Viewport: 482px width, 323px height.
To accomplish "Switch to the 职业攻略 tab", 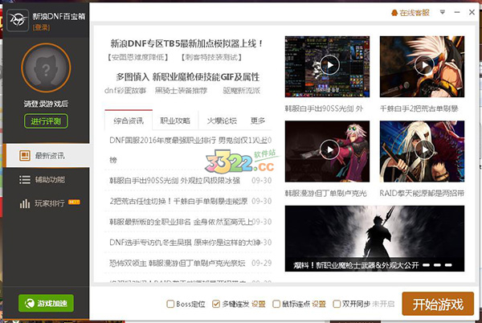I will 175,121.
